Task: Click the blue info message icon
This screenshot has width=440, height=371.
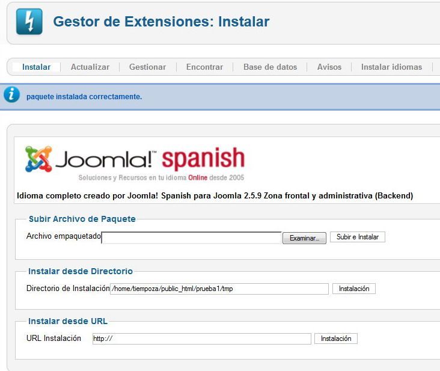Action: pyautogui.click(x=11, y=94)
